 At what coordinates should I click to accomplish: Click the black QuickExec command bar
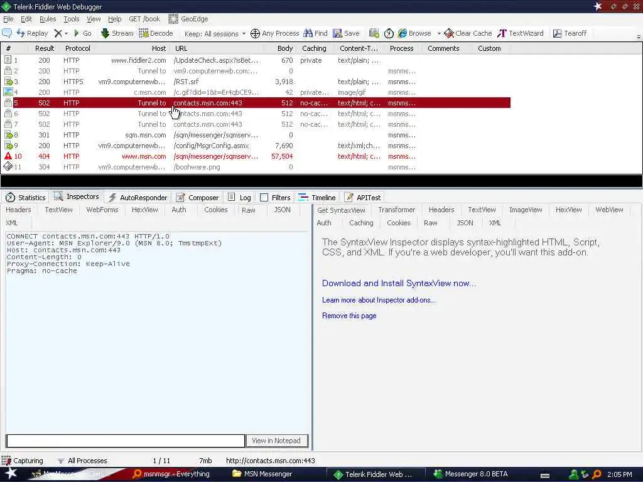pyautogui.click(x=321, y=181)
